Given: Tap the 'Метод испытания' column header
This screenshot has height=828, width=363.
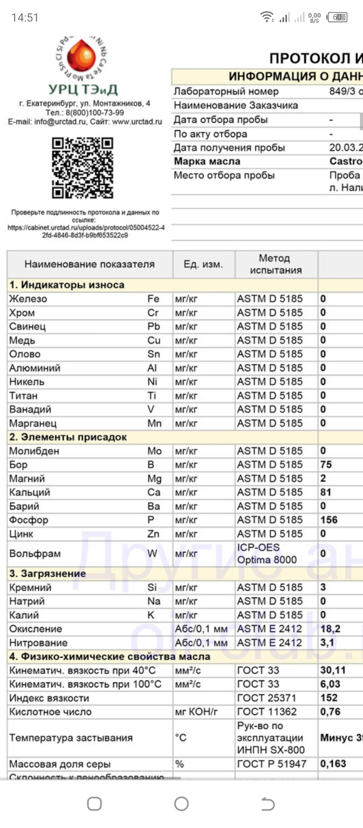Looking at the screenshot, I should pyautogui.click(x=276, y=264).
